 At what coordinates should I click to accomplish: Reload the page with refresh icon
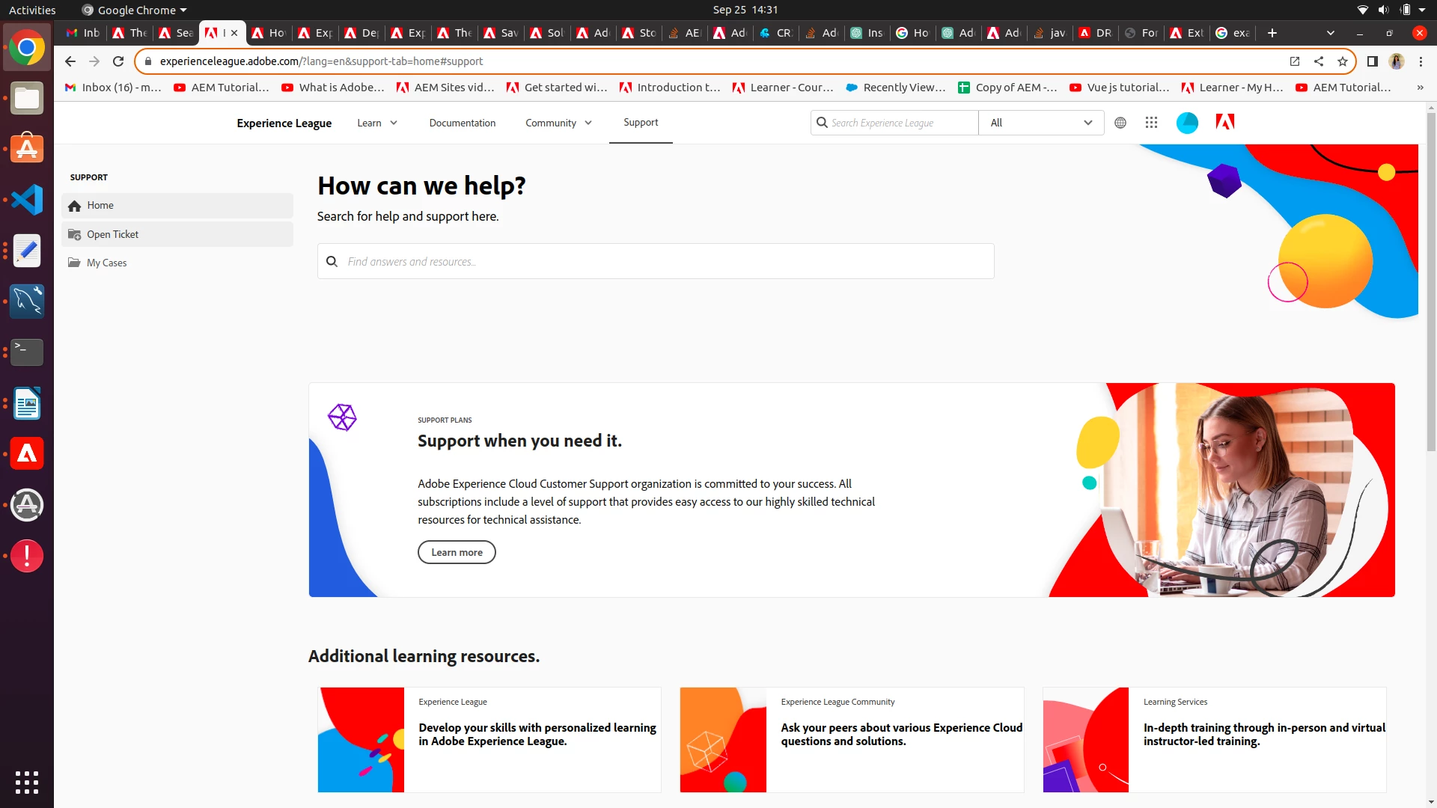[x=118, y=61]
